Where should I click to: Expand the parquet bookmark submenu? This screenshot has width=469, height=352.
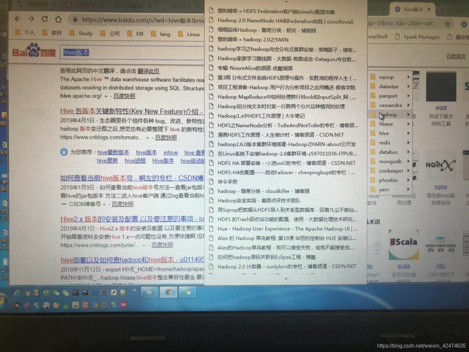point(391,96)
